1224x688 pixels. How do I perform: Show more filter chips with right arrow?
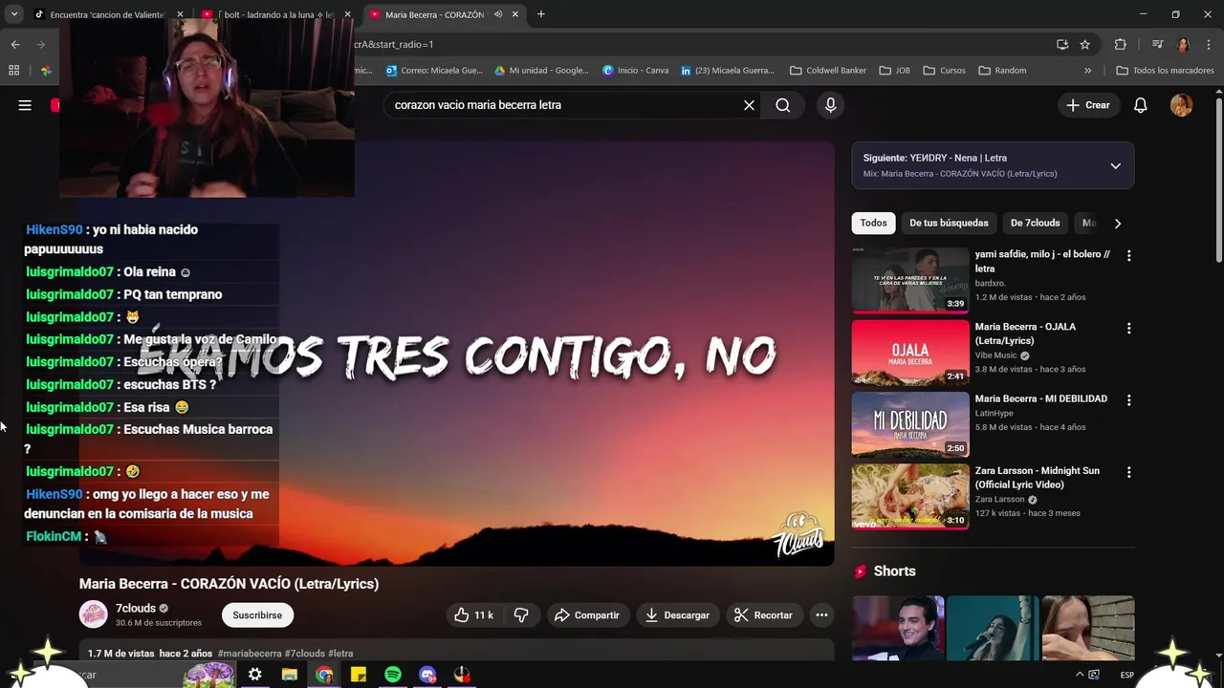[1117, 224]
